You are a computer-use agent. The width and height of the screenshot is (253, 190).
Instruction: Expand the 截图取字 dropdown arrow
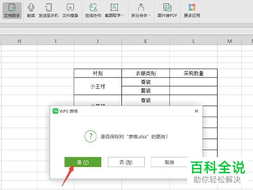point(123,15)
